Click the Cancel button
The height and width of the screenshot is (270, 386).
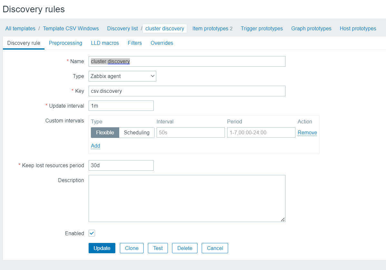pos(215,248)
